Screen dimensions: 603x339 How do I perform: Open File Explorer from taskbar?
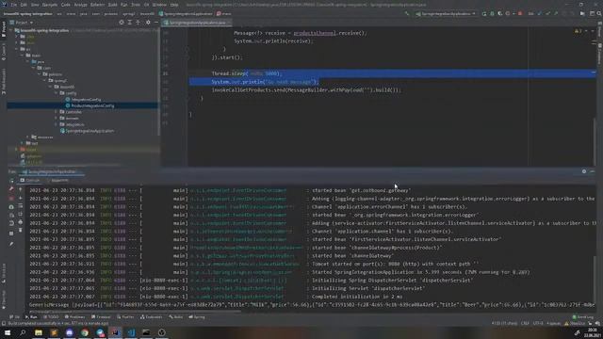pyautogui.click(x=39, y=332)
